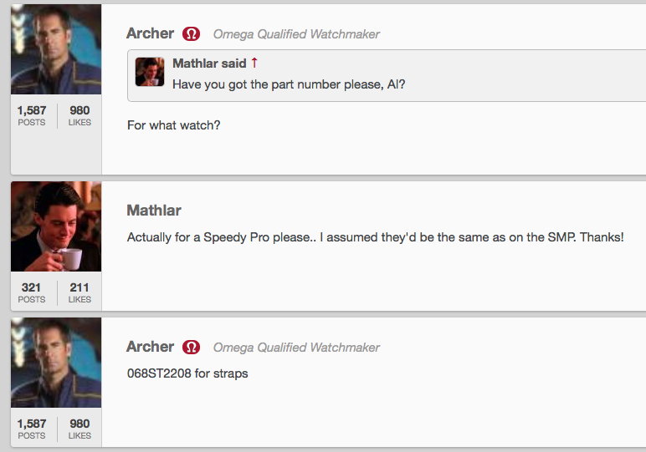Viewport: 646px width, 452px height.
Task: Open Archer's username on the 'For what watch?' post
Action: [x=150, y=33]
